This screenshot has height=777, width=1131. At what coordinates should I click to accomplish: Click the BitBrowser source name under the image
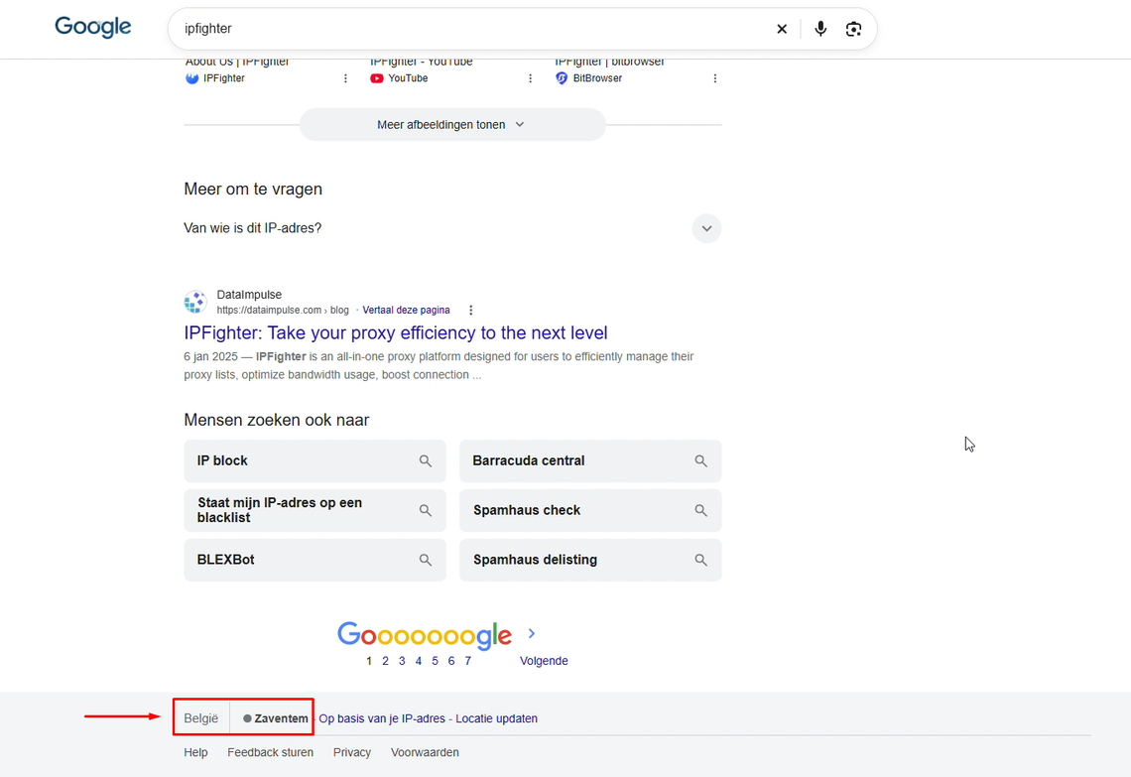pos(597,78)
